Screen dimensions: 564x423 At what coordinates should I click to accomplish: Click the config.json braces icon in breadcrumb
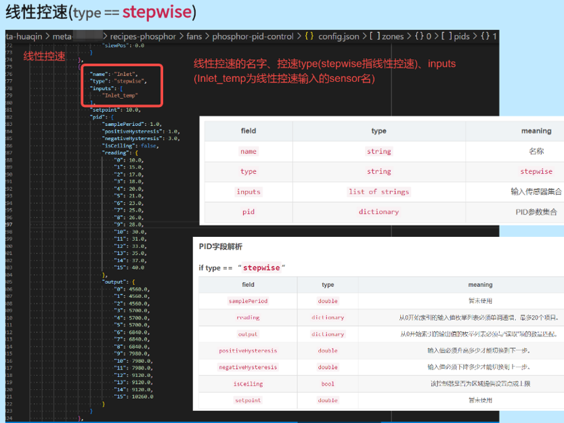[309, 37]
